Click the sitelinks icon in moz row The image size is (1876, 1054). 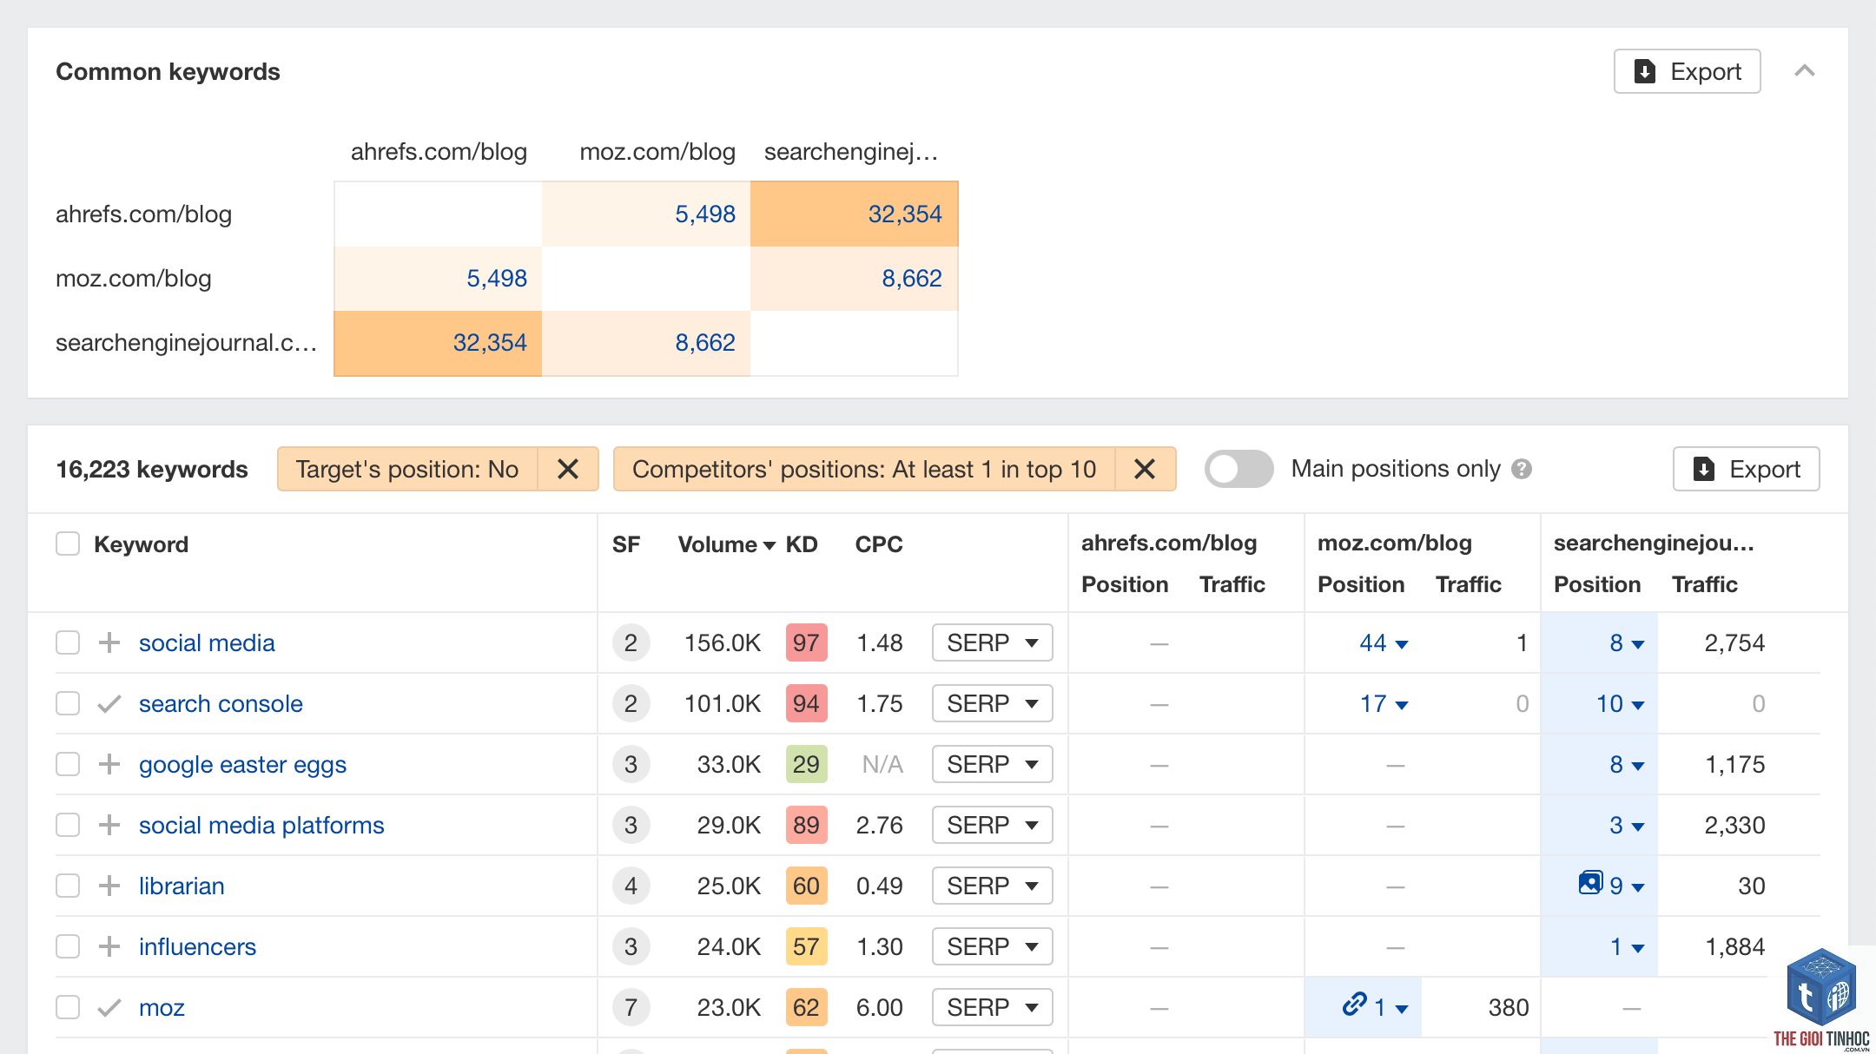point(1354,1005)
